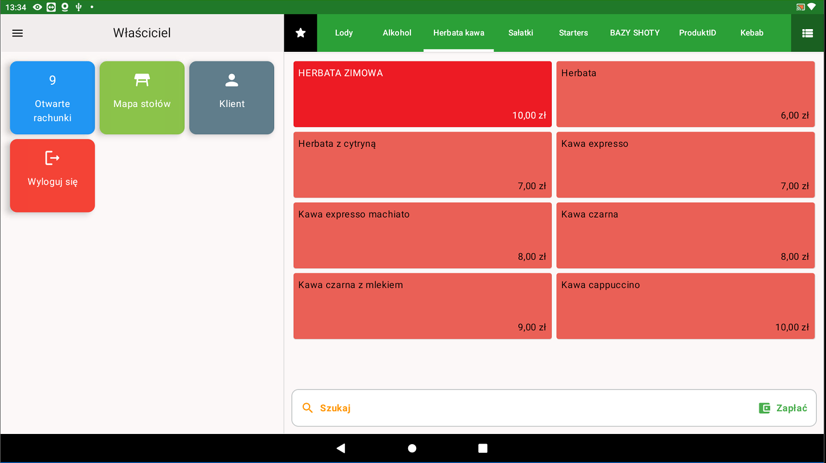Open the BAZY SHOTY tab

[x=634, y=33]
